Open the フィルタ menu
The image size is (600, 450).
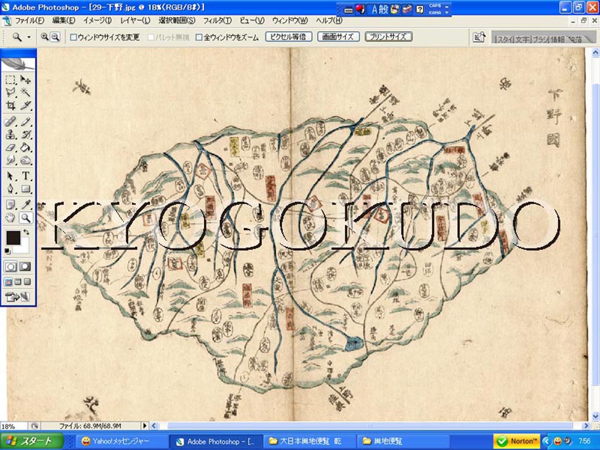pos(217,21)
